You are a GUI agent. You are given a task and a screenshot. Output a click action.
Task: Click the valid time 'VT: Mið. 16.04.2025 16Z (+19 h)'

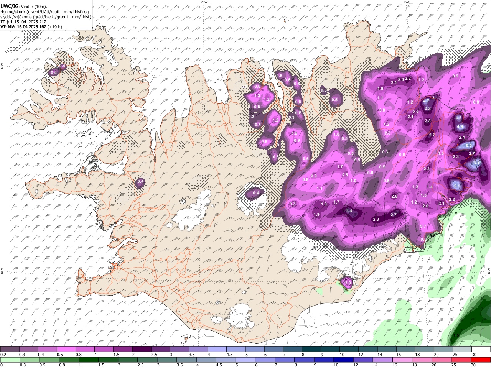point(31,27)
